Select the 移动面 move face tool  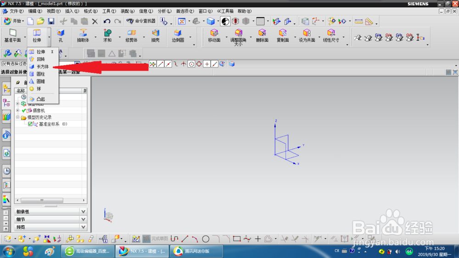click(x=214, y=36)
